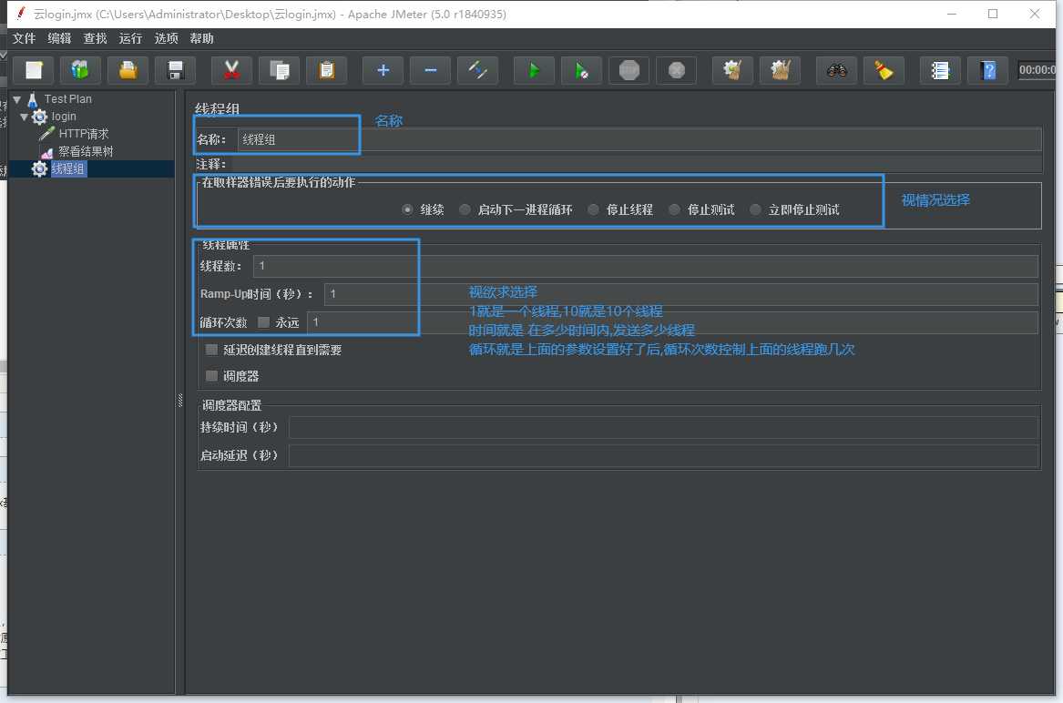Maximize the JMeter window
1063x703 pixels.
(x=993, y=14)
